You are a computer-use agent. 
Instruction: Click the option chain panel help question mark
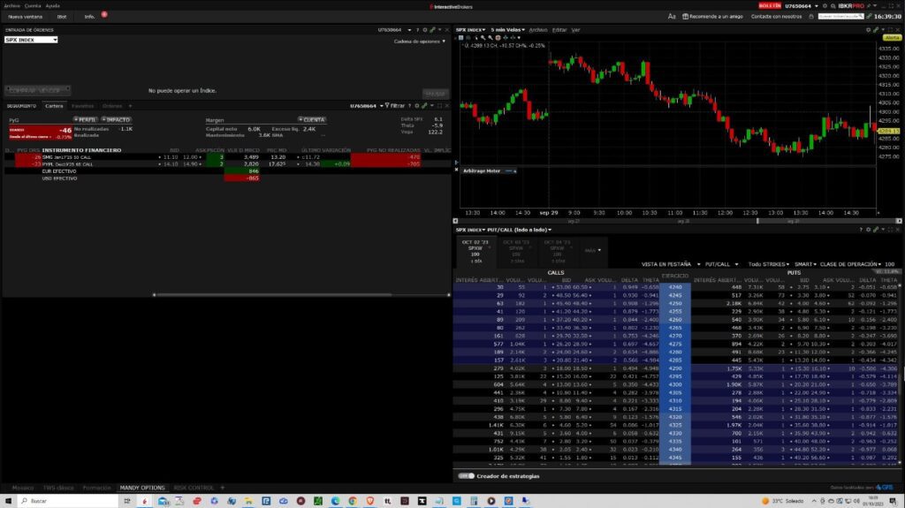click(861, 230)
